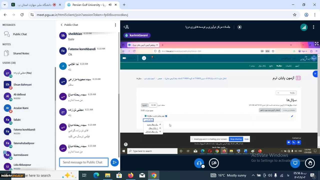The image size is (320, 180).
Task: Hide the Public Chat panel with back arrow
Action: [x=62, y=25]
